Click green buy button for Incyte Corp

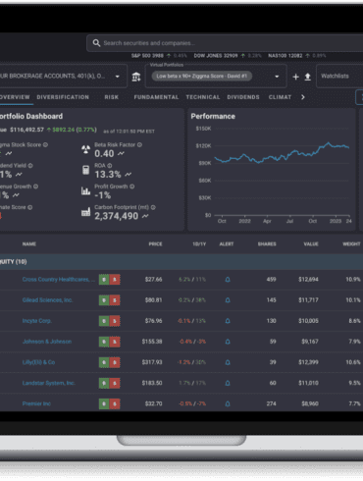104,321
